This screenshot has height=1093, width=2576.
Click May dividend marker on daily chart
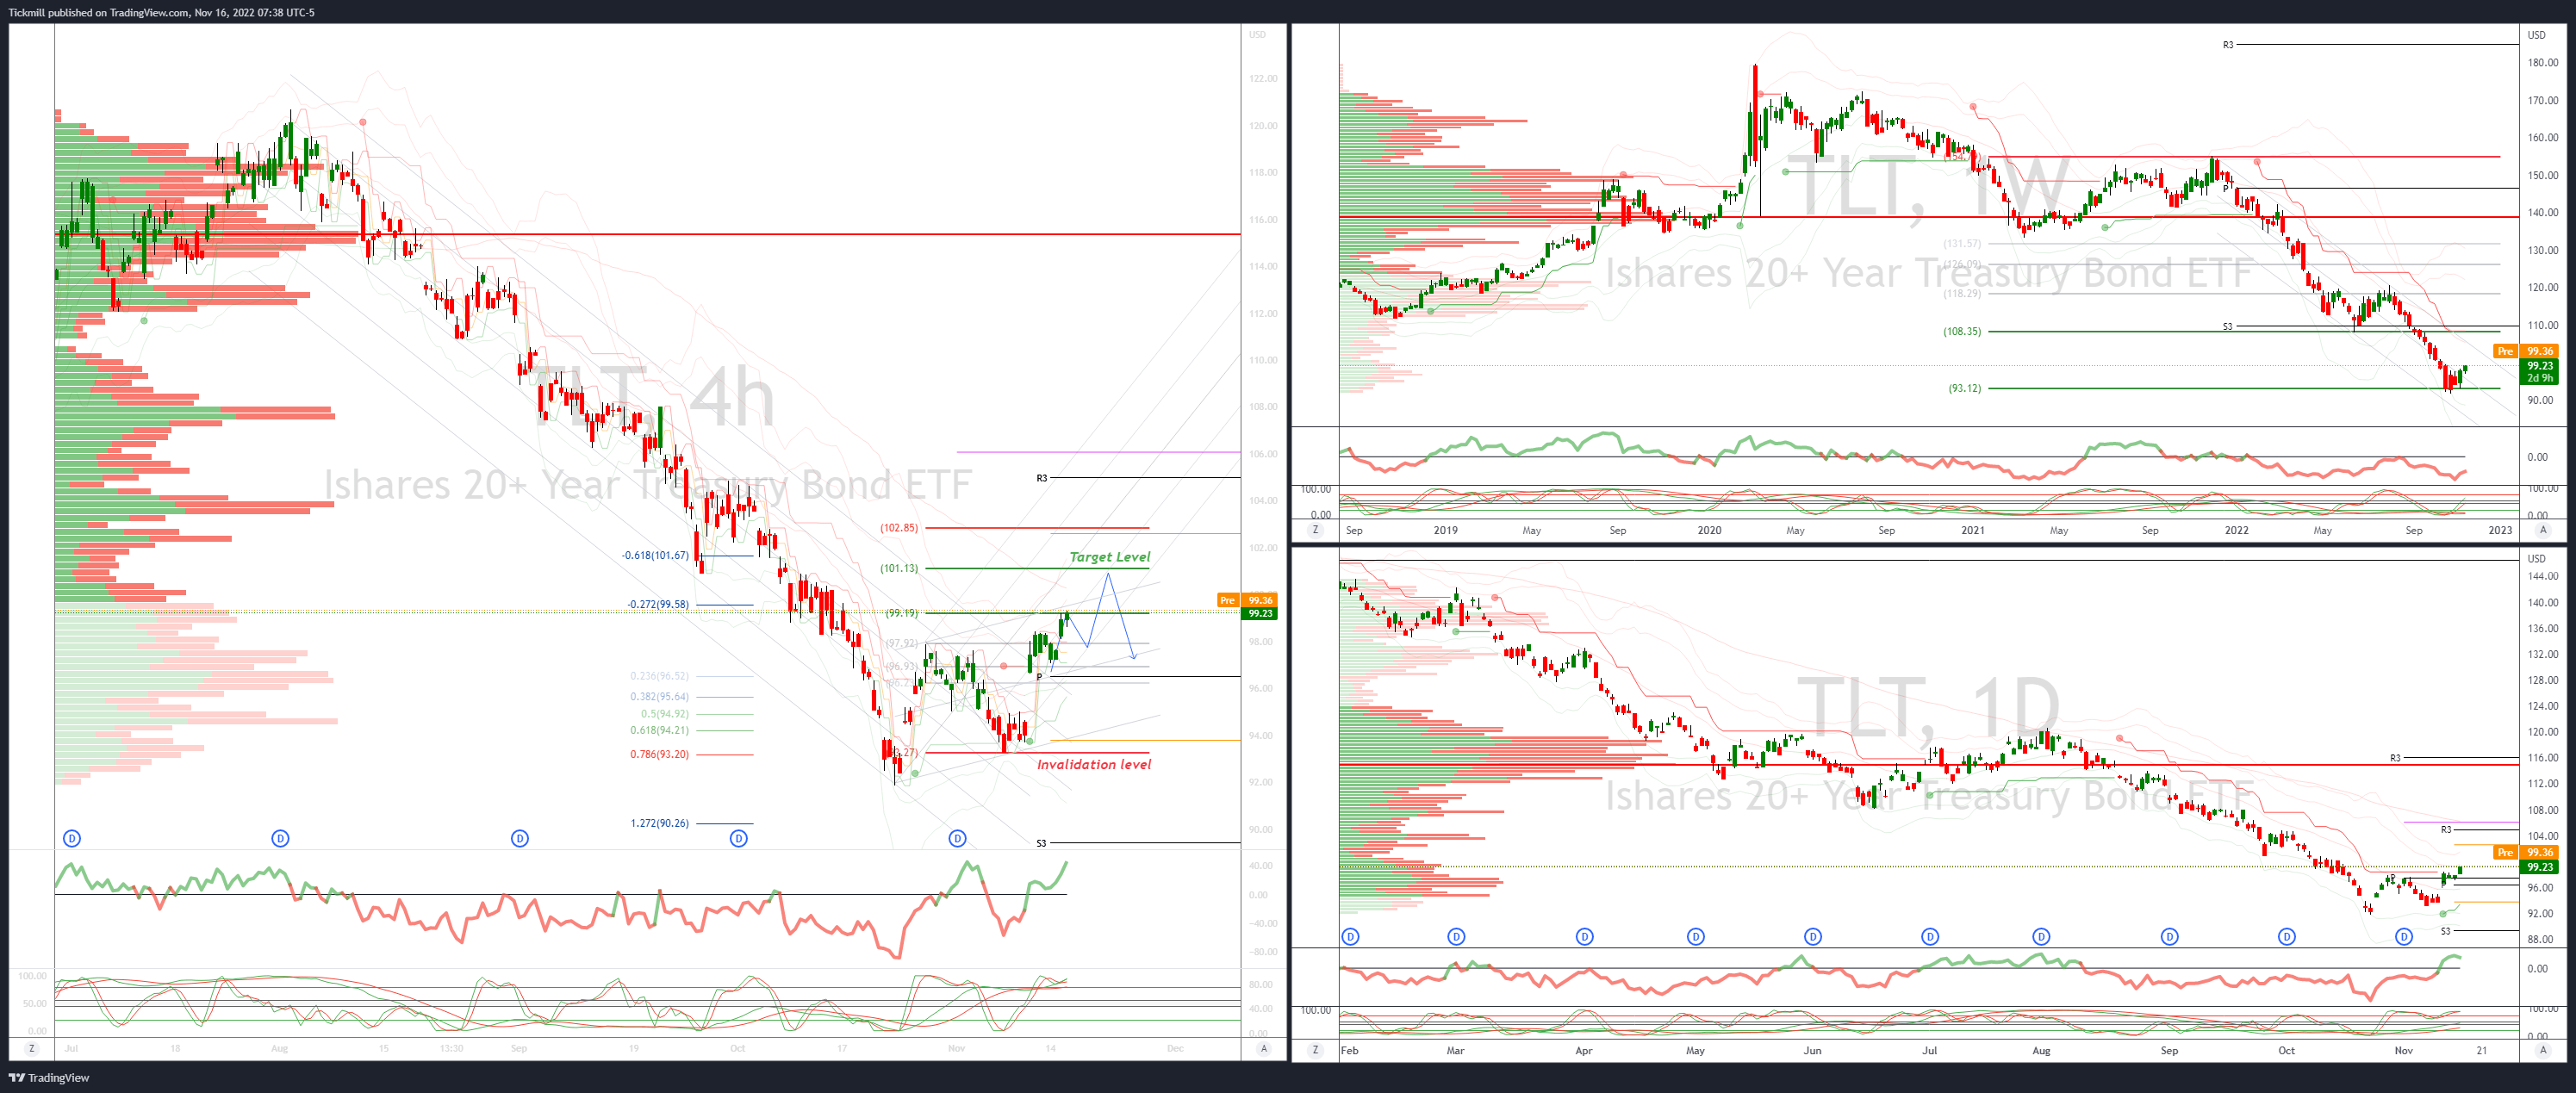[x=1696, y=937]
